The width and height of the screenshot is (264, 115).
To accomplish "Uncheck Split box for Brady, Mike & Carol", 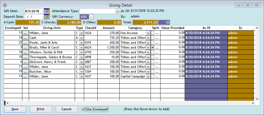I will [153, 47].
